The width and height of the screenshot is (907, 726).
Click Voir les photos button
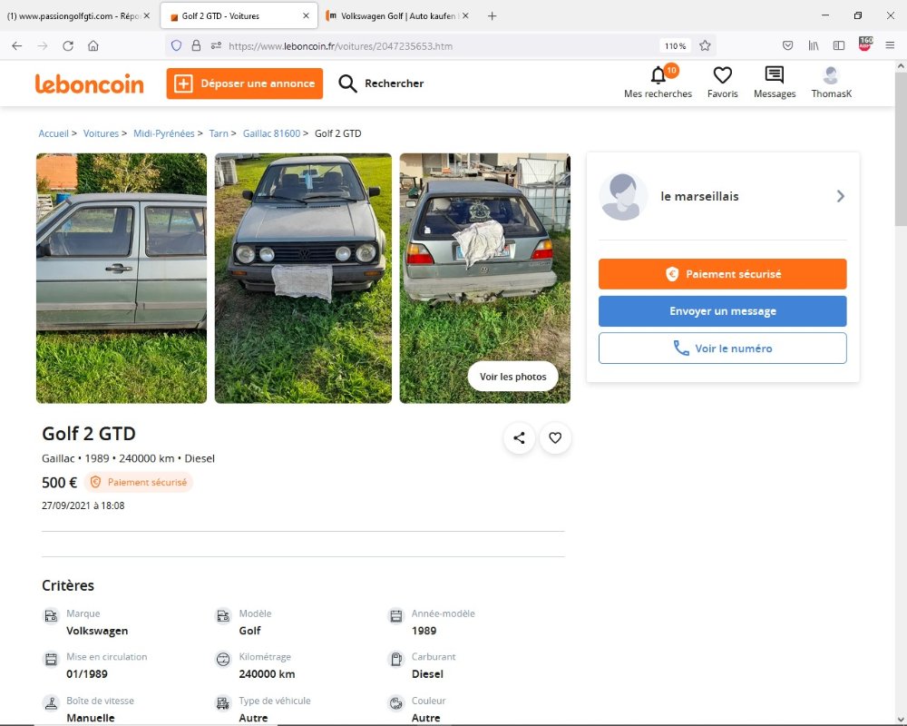[x=512, y=377]
